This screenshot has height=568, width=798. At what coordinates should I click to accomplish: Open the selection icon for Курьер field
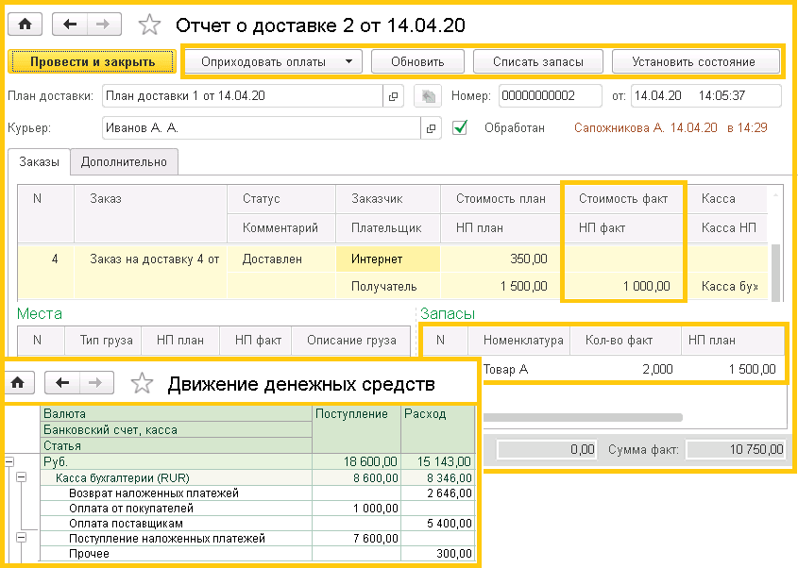coord(433,125)
